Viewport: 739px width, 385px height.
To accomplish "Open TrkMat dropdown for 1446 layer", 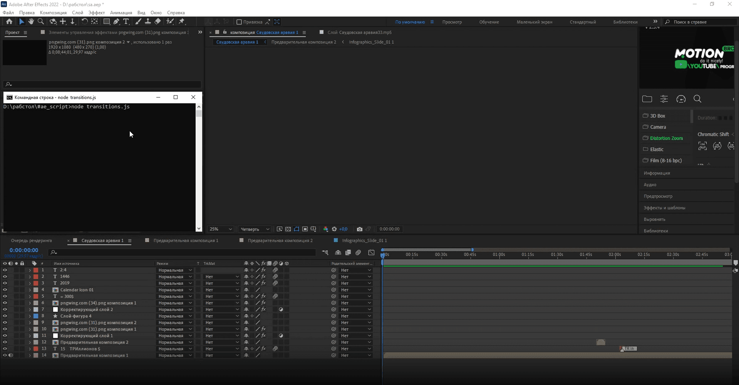I will tap(222, 277).
